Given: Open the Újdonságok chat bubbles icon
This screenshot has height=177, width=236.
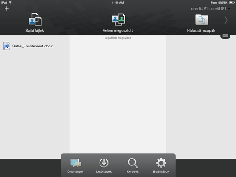Looking at the screenshot, I should click(x=76, y=163).
